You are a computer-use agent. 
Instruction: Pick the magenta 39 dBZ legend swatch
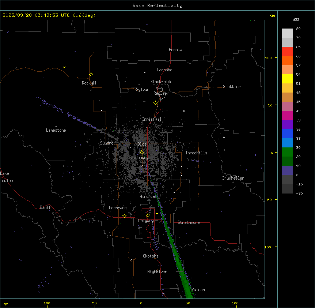pyautogui.click(x=287, y=115)
